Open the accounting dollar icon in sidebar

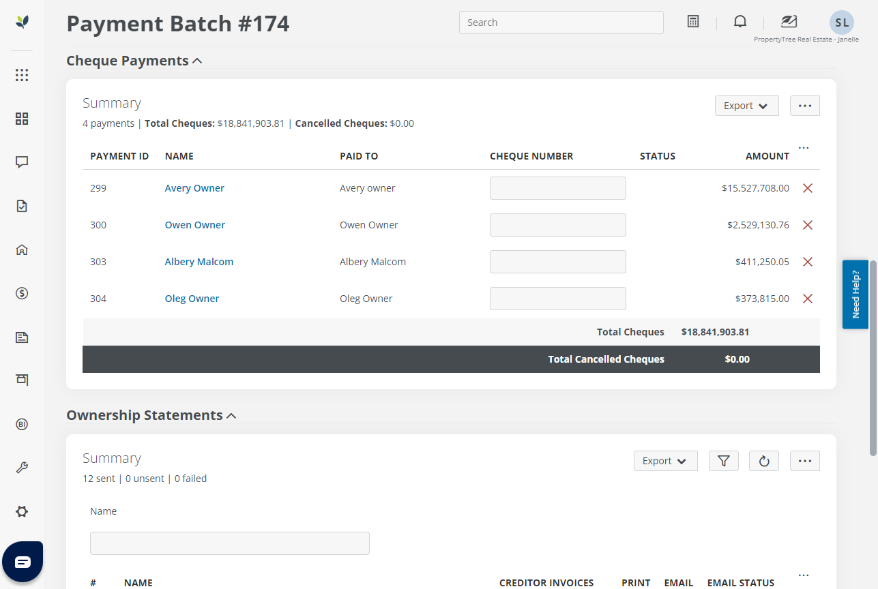pyautogui.click(x=22, y=293)
